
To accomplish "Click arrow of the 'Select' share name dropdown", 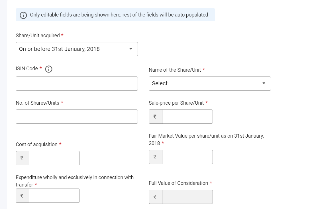I will pos(264,83).
